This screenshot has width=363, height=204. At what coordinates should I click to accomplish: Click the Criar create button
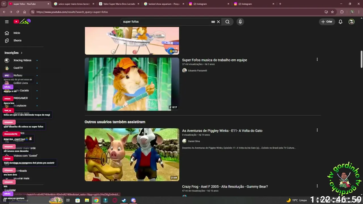[x=327, y=22]
